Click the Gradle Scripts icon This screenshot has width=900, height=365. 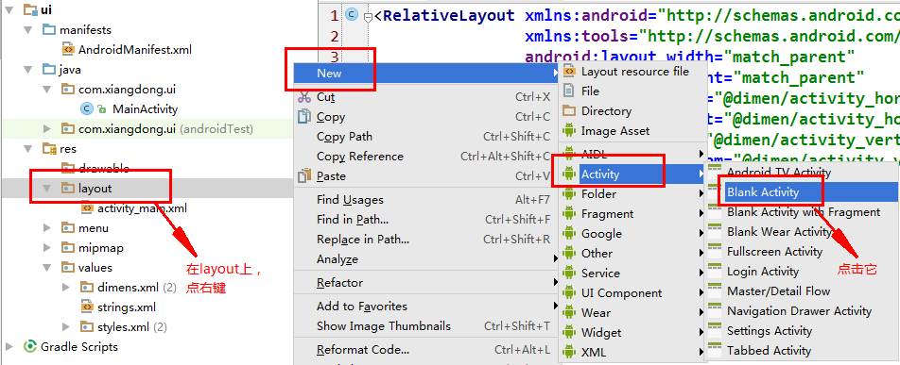pos(30,347)
